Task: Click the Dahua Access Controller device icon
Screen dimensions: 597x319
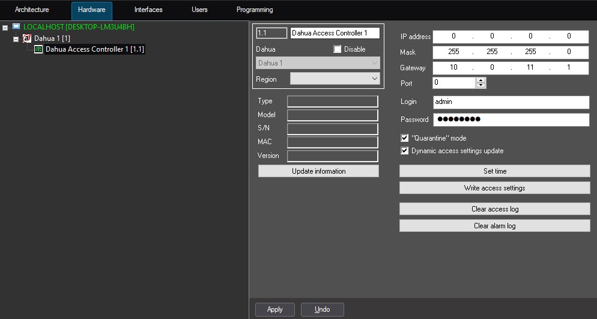Action: click(38, 49)
